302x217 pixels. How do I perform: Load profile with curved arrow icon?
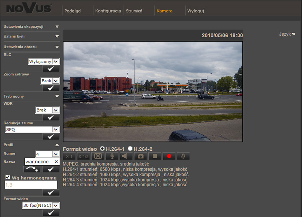click(32, 169)
